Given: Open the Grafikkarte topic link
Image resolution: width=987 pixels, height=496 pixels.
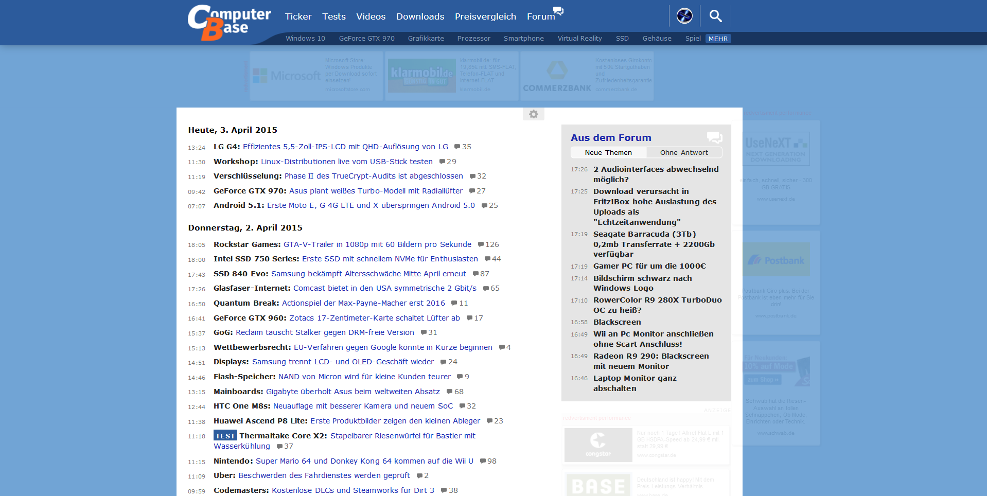Looking at the screenshot, I should 426,39.
